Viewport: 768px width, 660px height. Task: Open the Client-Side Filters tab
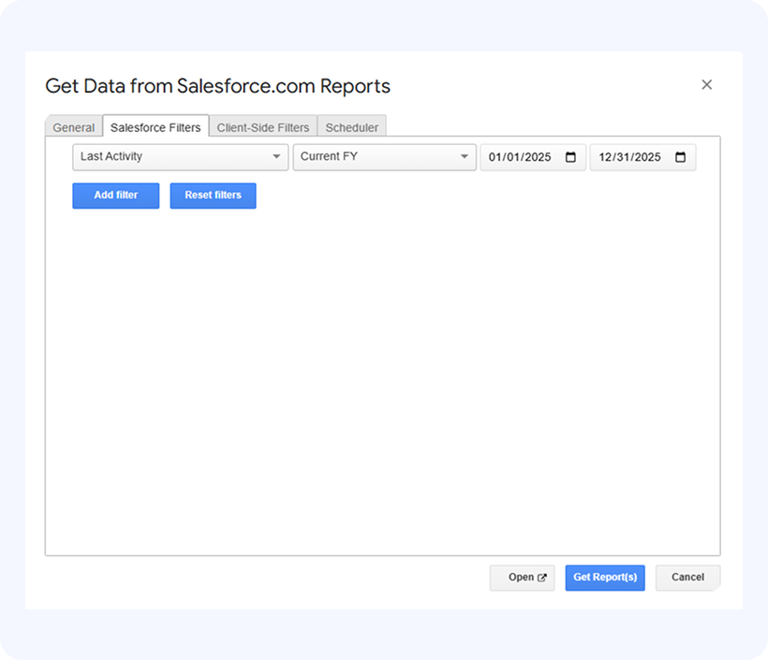(262, 127)
